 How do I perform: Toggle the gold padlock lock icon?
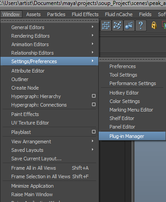[154, 25]
